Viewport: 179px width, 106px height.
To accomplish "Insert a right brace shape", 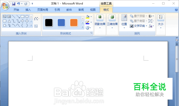I will click(27, 25).
